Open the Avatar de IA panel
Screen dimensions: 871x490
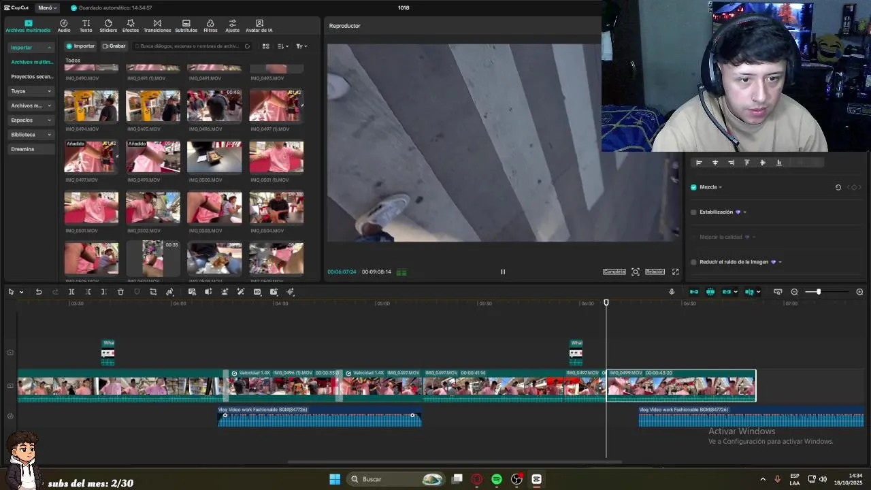pyautogui.click(x=259, y=26)
